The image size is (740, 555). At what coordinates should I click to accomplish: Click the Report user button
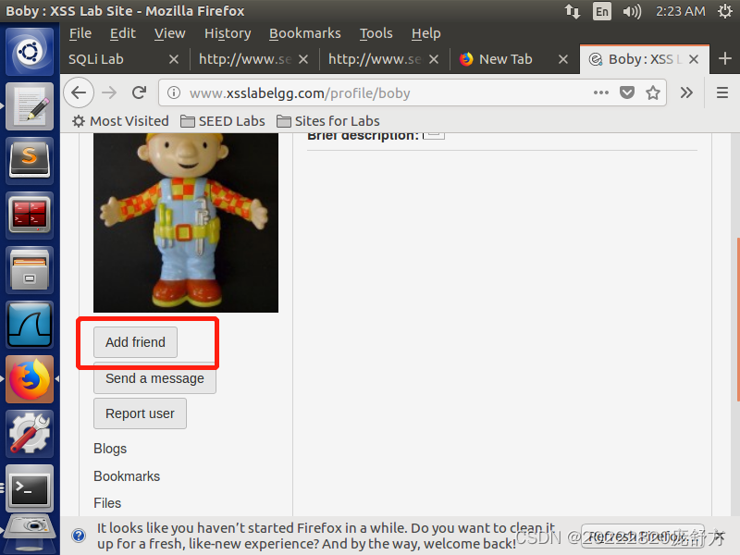coord(141,413)
